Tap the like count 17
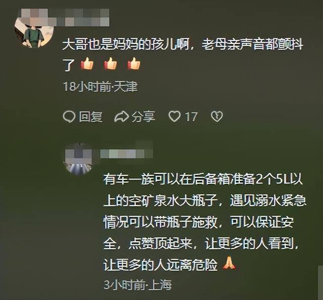This screenshot has height=300, width=323. coord(191,117)
